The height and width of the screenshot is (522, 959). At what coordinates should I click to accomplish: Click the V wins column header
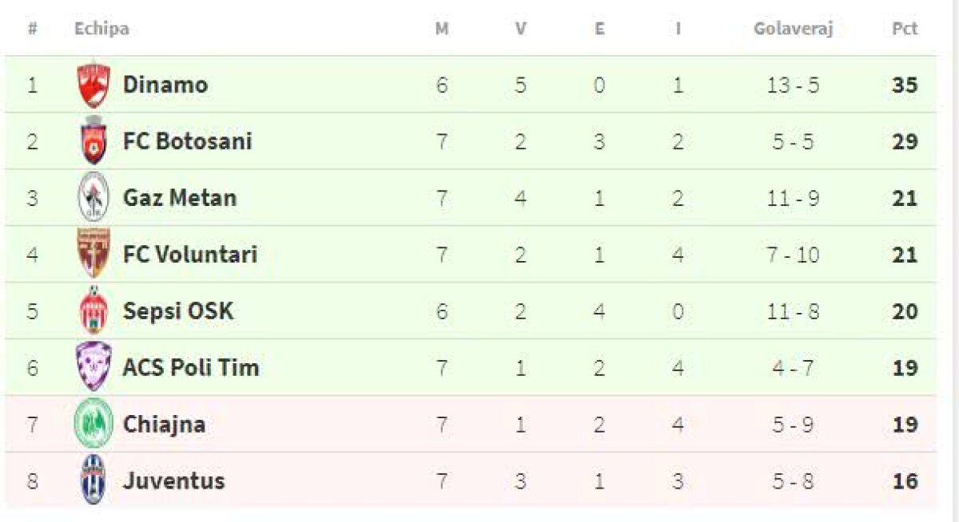520,29
